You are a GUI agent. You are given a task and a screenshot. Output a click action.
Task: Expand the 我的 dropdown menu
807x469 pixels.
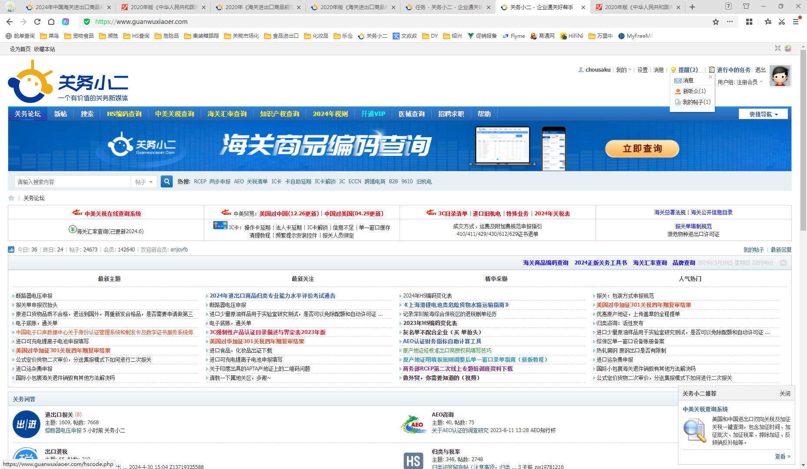[x=624, y=70]
